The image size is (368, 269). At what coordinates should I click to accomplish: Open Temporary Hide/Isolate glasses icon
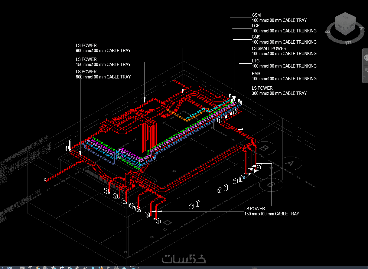click(x=85, y=268)
